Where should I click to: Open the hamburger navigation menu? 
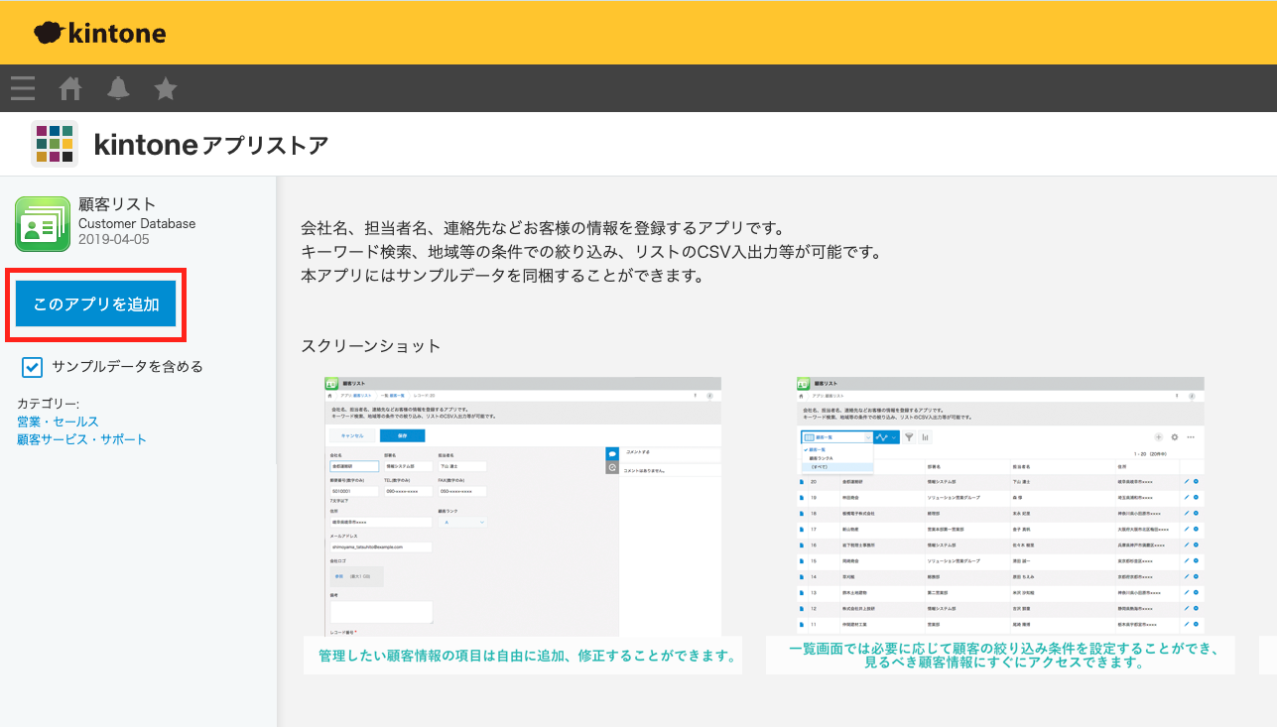click(23, 88)
